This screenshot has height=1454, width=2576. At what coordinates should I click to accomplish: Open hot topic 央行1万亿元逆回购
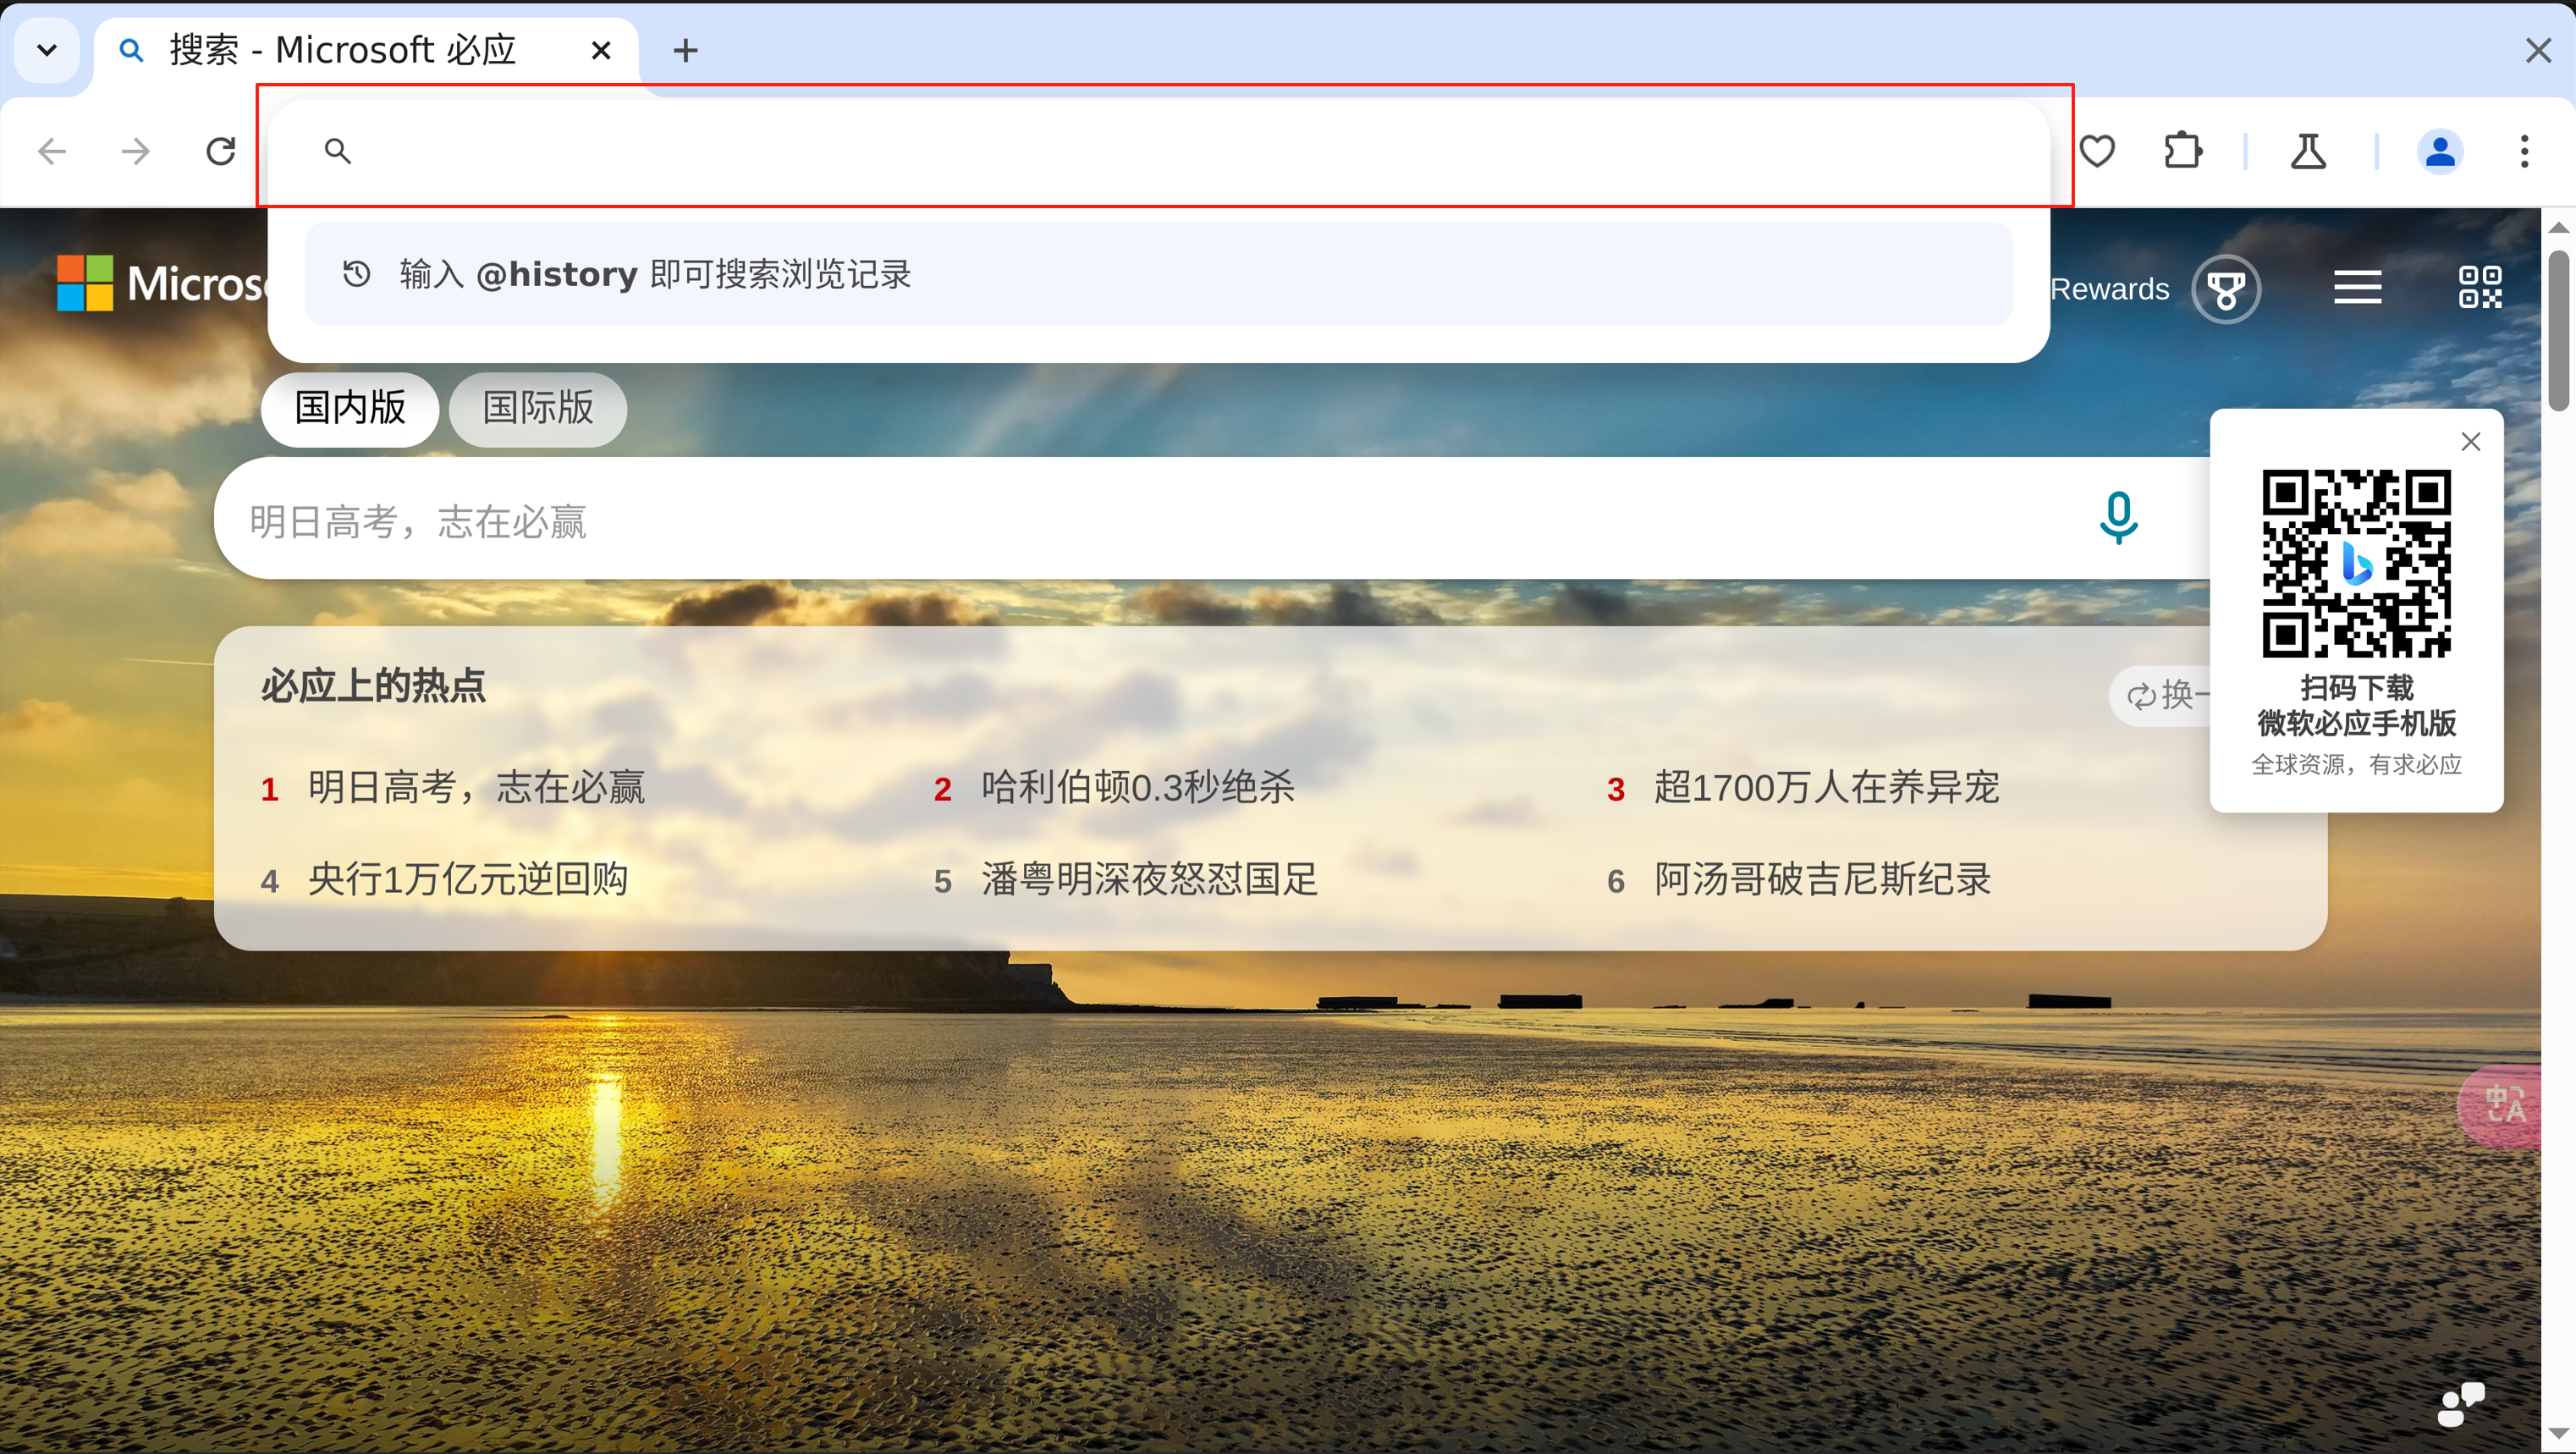[468, 880]
